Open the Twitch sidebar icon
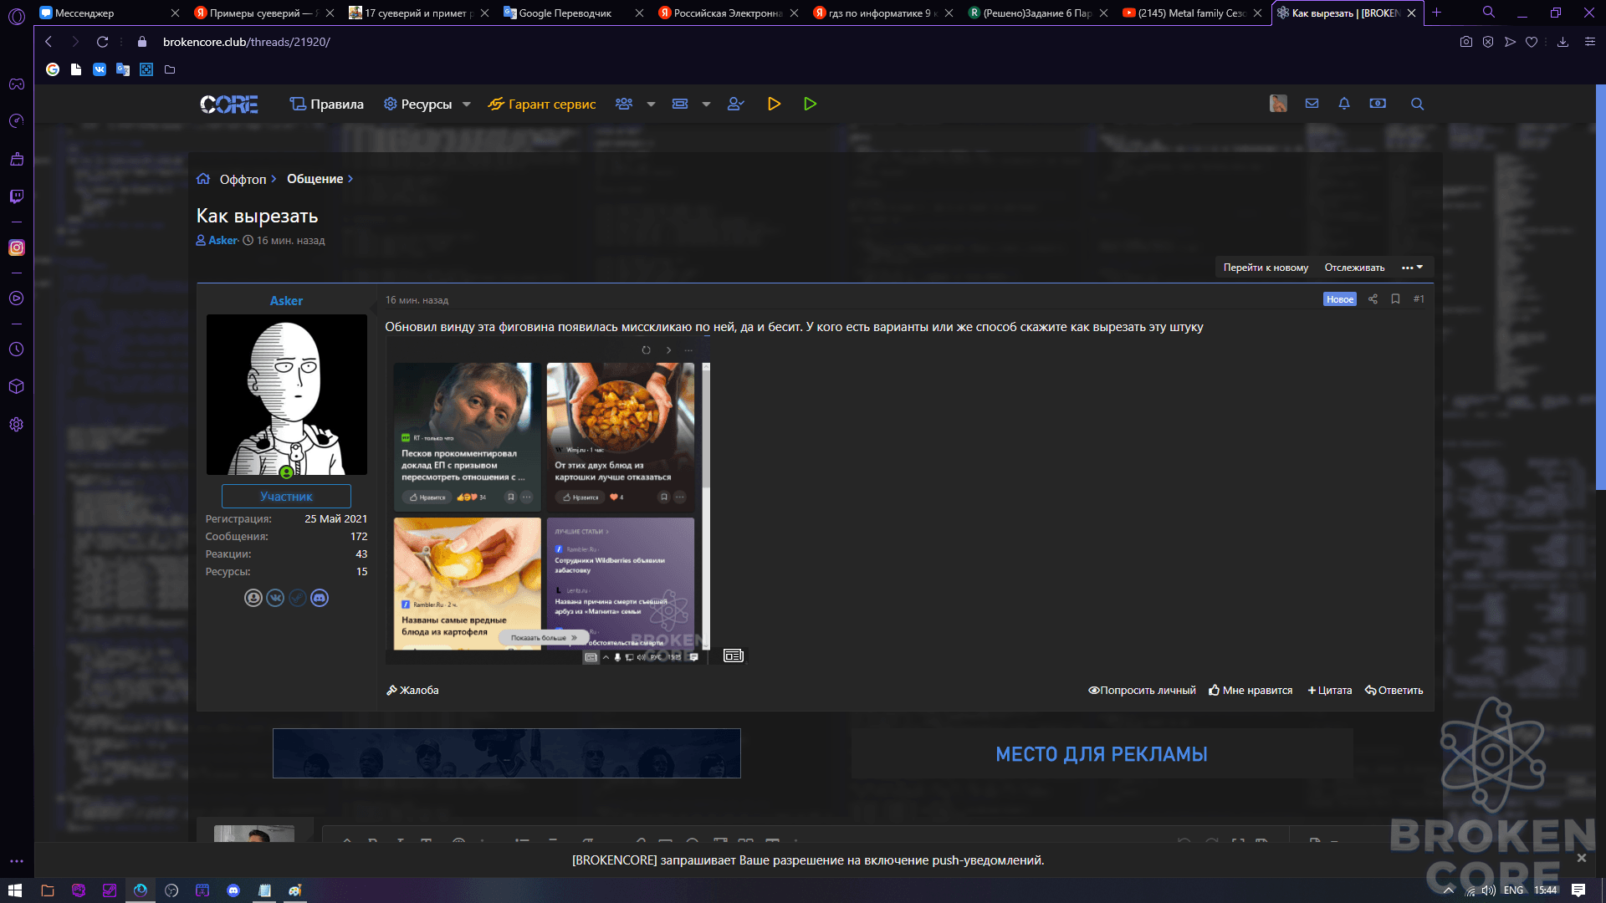Screen dimensions: 1606x903 point(17,196)
